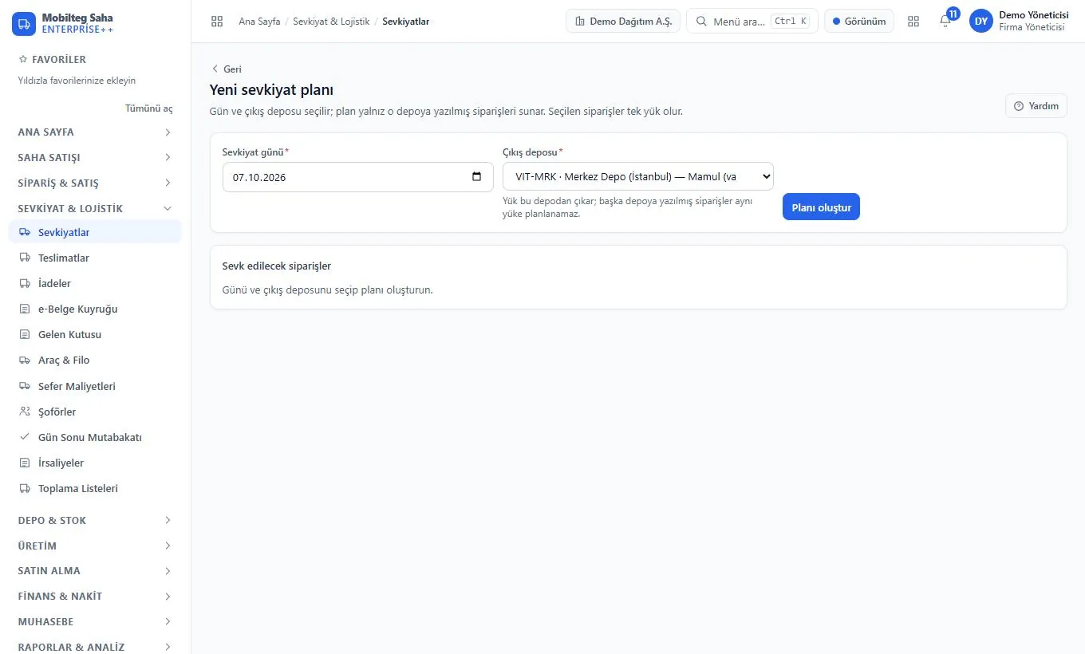Viewport: 1085px width, 654px height.
Task: Open the apps grid icon beside Görünüm
Action: point(913,22)
